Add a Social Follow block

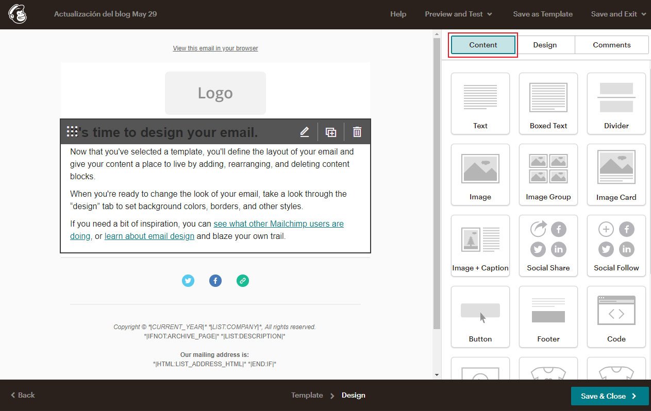616,246
